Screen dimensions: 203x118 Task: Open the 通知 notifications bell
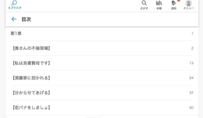tap(174, 3)
